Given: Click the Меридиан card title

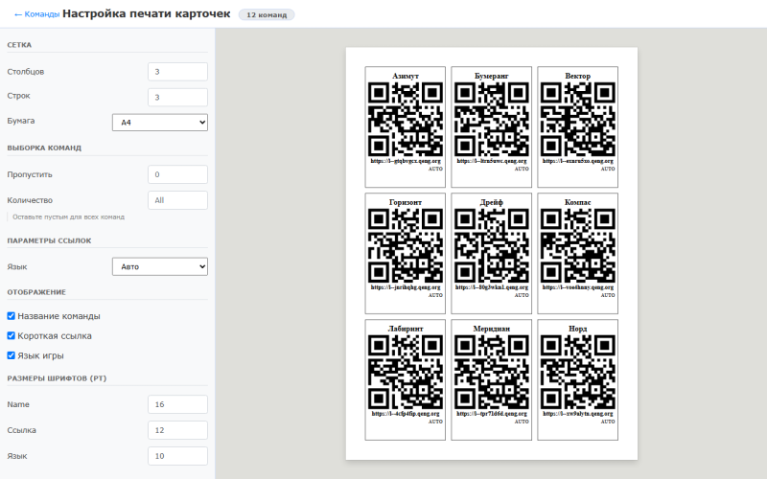Looking at the screenshot, I should pos(492,329).
